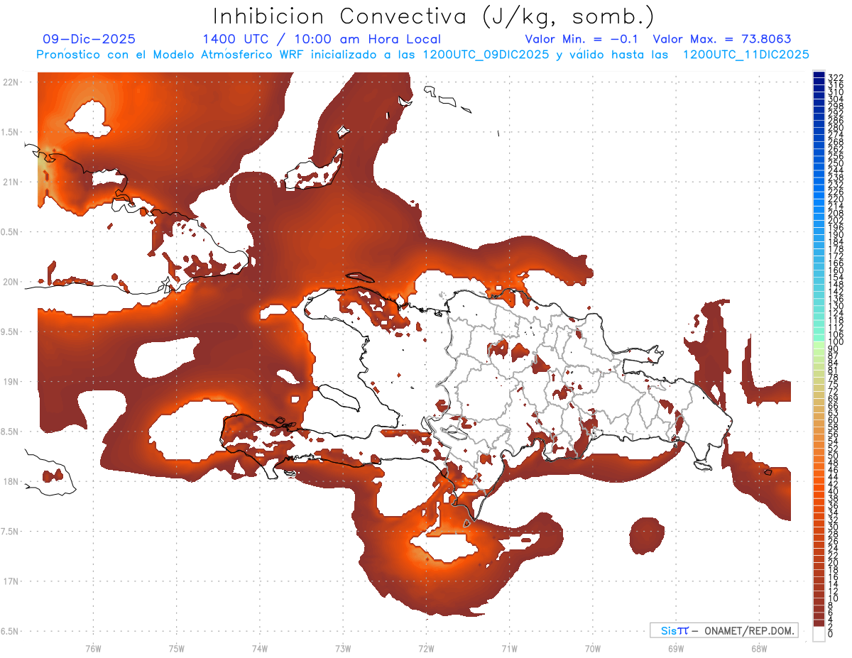Click the valid-until time "1200UTC_11DIC2025"

click(746, 55)
